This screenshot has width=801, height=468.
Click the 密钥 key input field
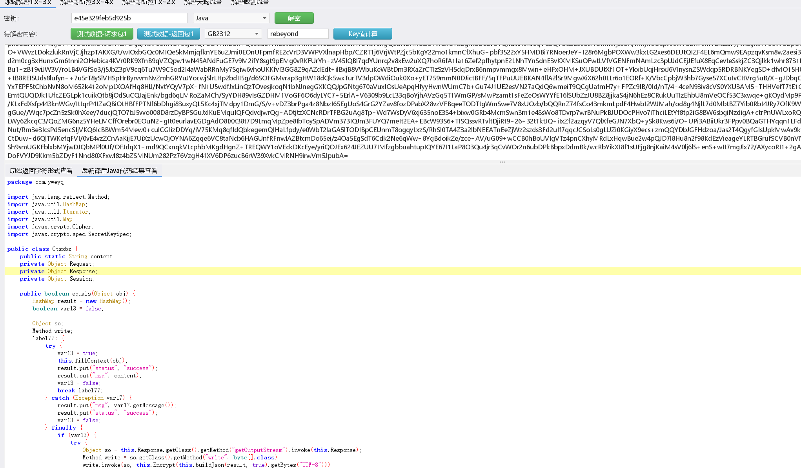tap(129, 18)
